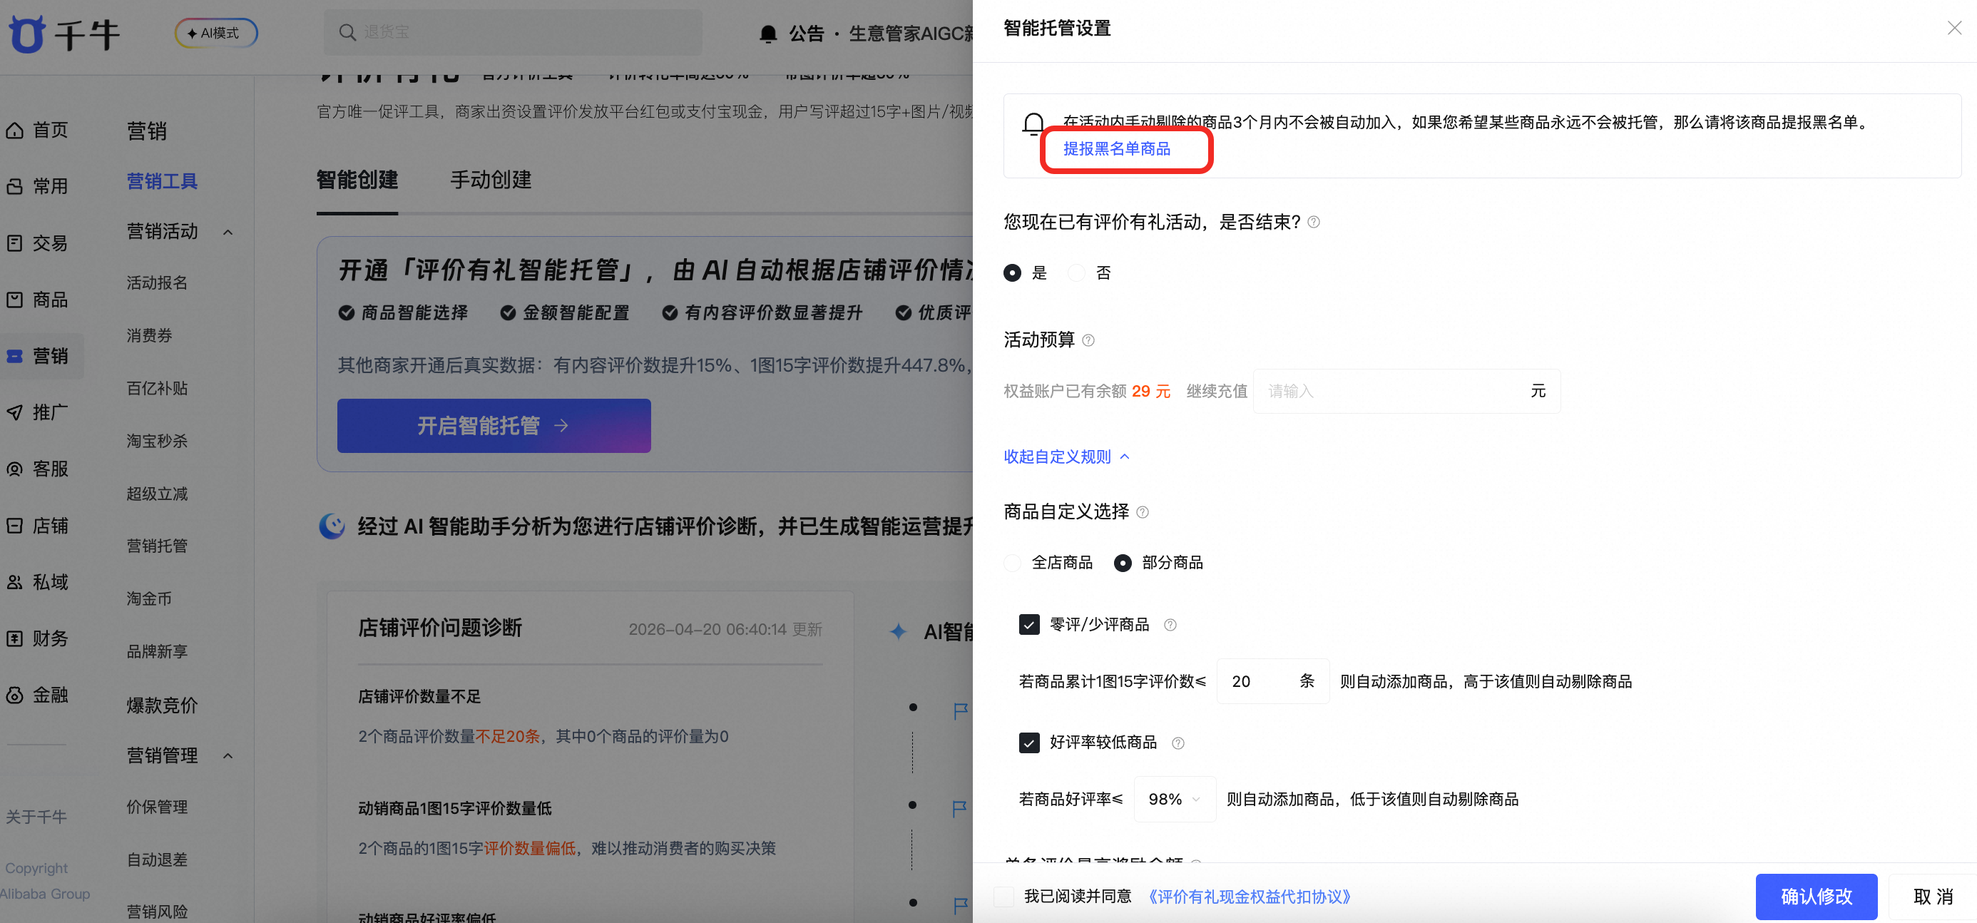
Task: Check the 我已阅读并同意 agreement checkbox
Action: [1004, 896]
